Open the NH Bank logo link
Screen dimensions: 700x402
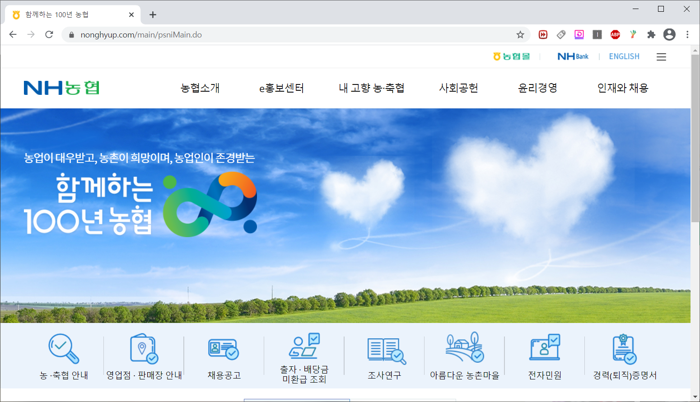tap(573, 56)
